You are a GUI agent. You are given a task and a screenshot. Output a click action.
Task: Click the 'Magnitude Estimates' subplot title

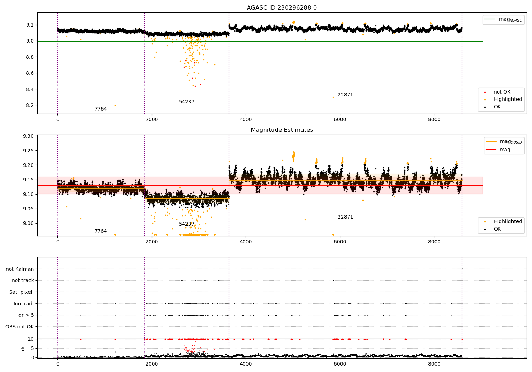click(282, 130)
